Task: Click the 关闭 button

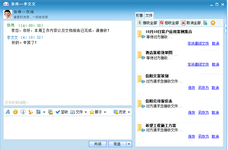Action: [98, 144]
